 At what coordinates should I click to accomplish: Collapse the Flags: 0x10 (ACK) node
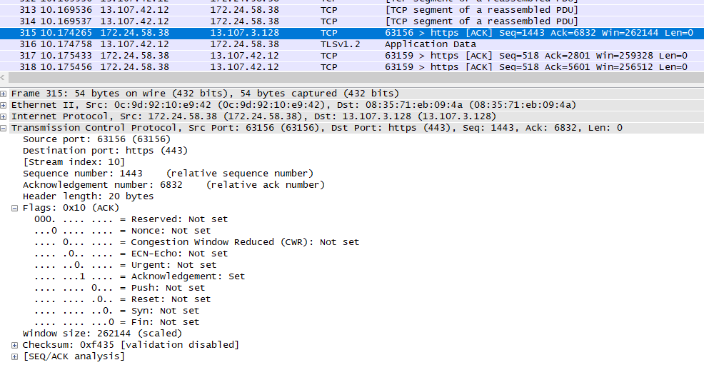coord(15,208)
